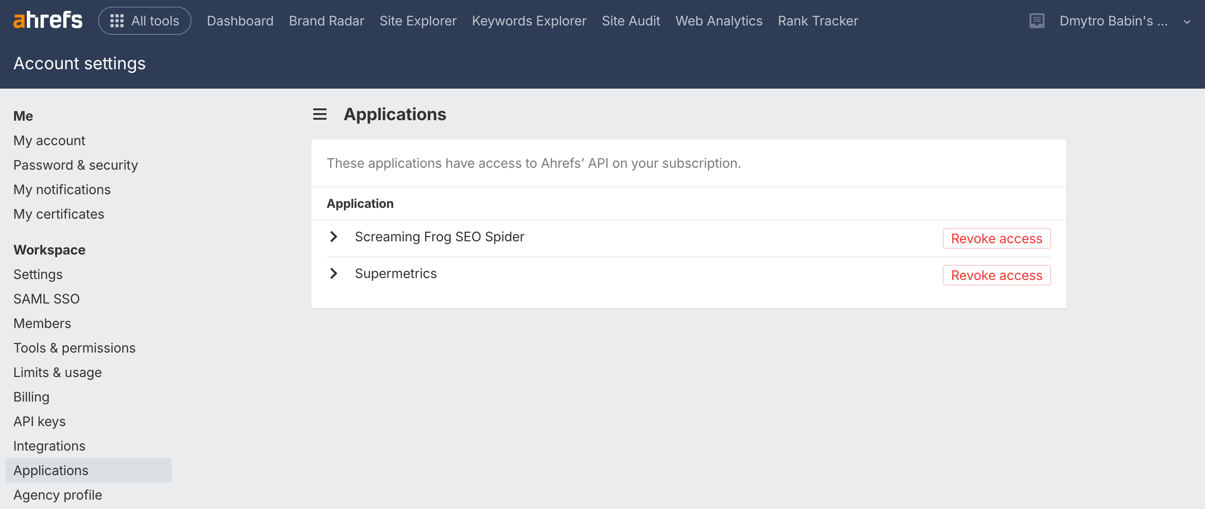Click the hamburger menu icon beside Applications
The height and width of the screenshot is (509, 1205).
click(x=319, y=114)
